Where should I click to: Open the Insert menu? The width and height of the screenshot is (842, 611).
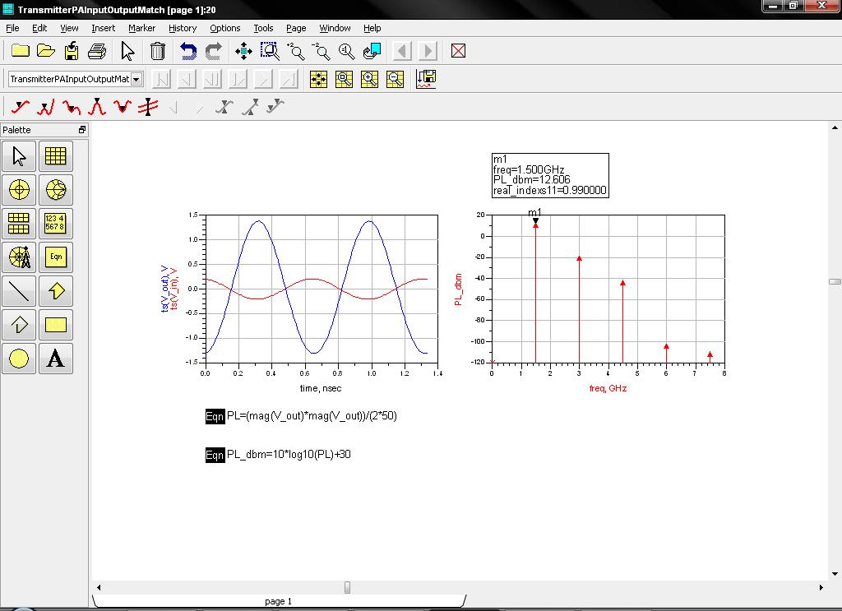(x=104, y=28)
